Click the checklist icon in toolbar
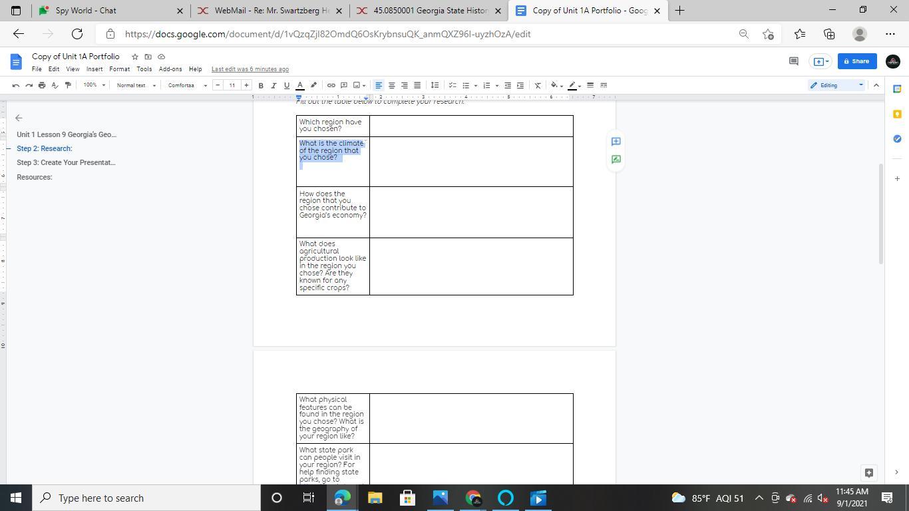Viewport: 909px width, 511px height. pyautogui.click(x=453, y=85)
